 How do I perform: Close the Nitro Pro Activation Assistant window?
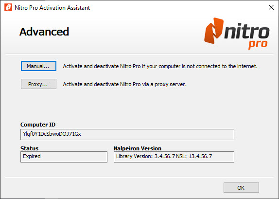271,7
